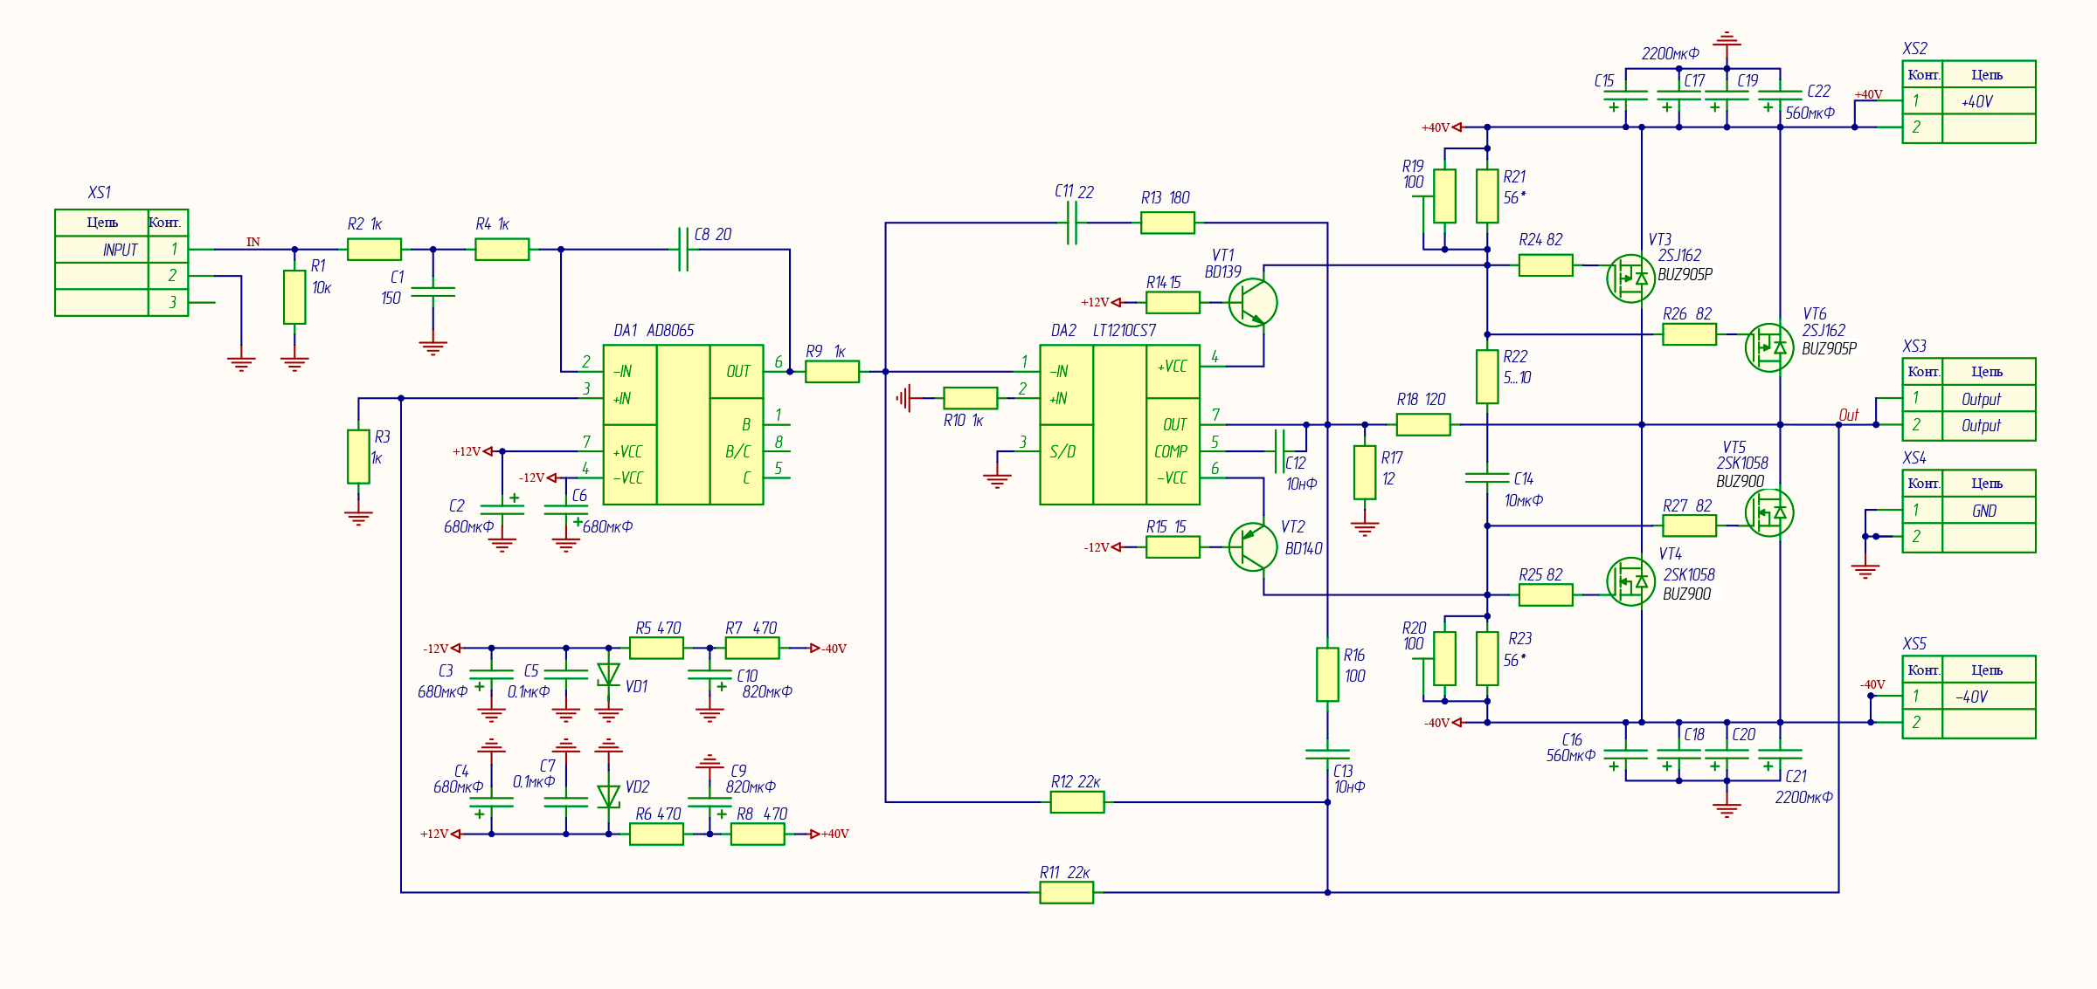Select resistor R25 82 symbol
This screenshot has height=989, width=2097.
[1546, 595]
